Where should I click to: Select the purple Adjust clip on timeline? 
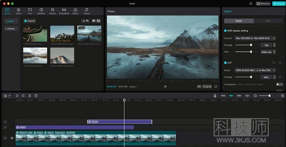120,122
